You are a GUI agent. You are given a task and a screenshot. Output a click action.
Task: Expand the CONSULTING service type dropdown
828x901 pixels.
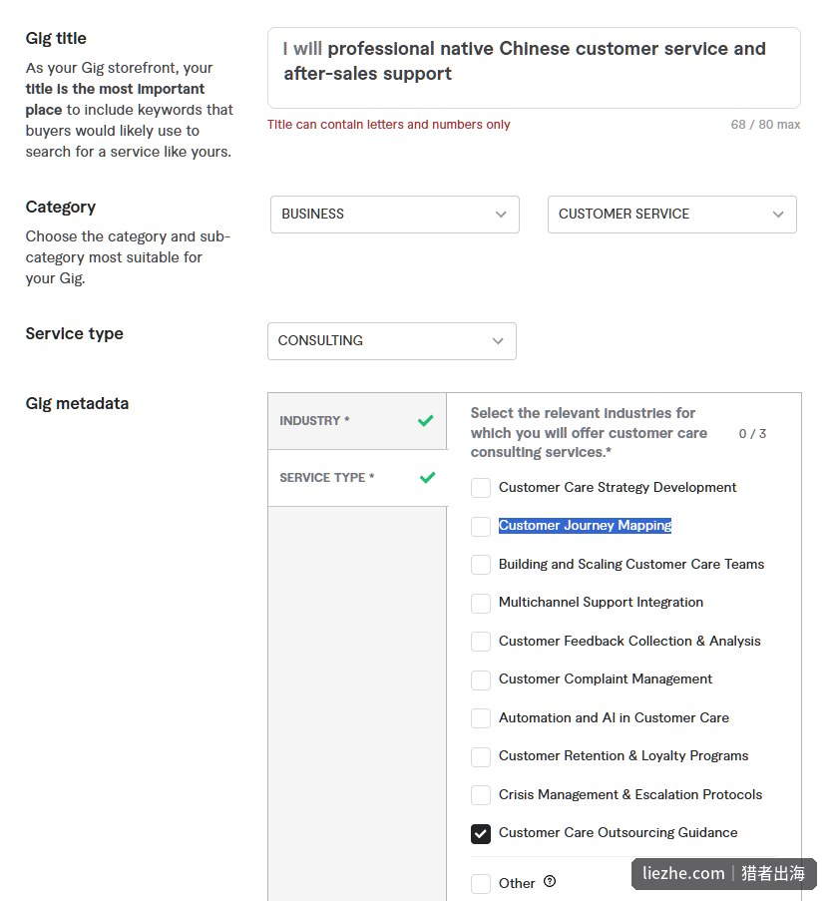pos(392,341)
